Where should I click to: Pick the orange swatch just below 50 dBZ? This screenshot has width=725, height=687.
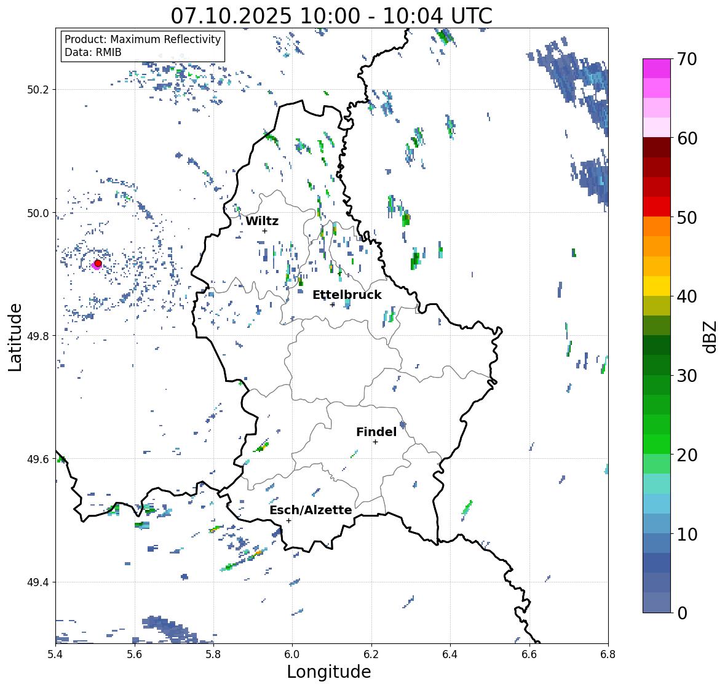[657, 226]
